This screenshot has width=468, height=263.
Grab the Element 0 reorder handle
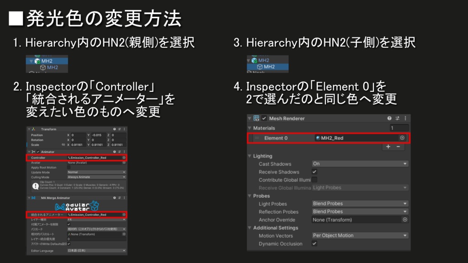256,138
